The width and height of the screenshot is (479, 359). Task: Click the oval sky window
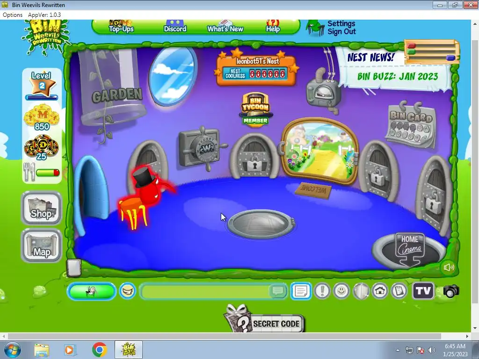173,75
